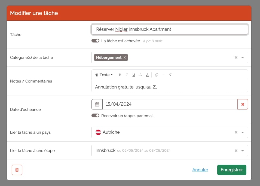
Task: Apply bold formatting in notes editor
Action: 120,75
